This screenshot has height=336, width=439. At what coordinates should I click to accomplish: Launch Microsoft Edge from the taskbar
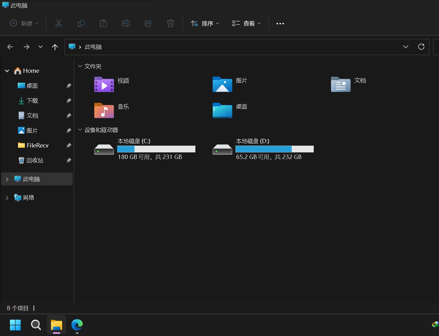[76, 325]
